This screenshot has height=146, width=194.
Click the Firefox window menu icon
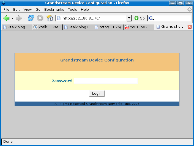(x=4, y=3)
